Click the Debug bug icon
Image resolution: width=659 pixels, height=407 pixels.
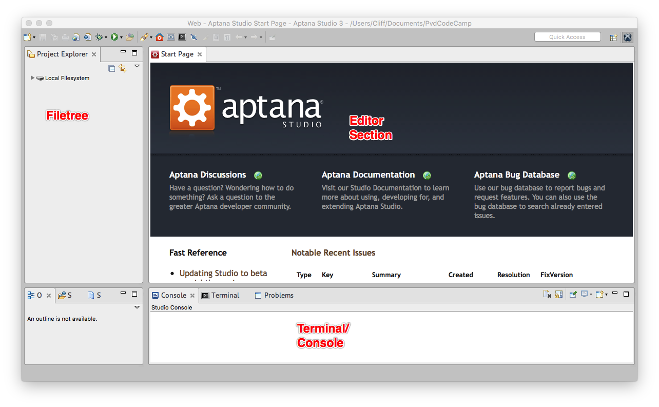[99, 37]
